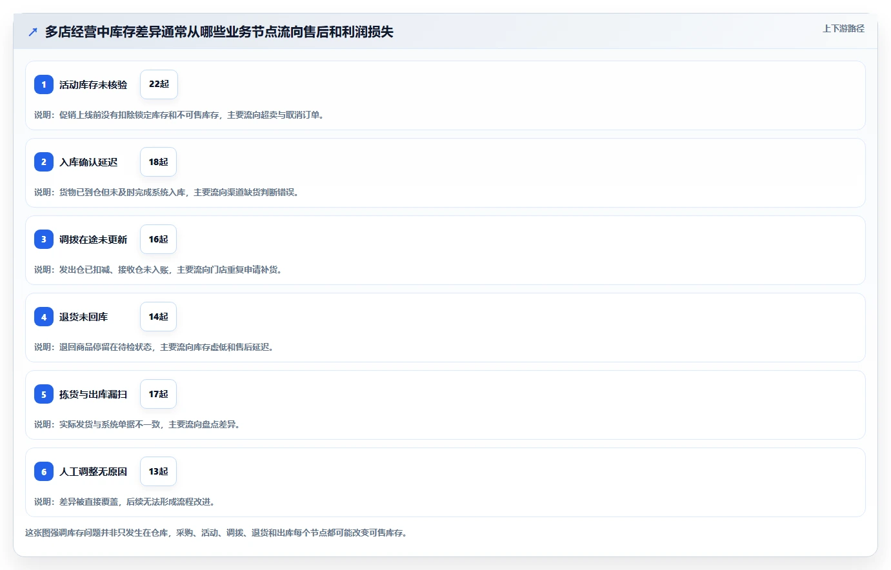
Task: Click the 退货未回库 node title
Action: click(x=83, y=317)
